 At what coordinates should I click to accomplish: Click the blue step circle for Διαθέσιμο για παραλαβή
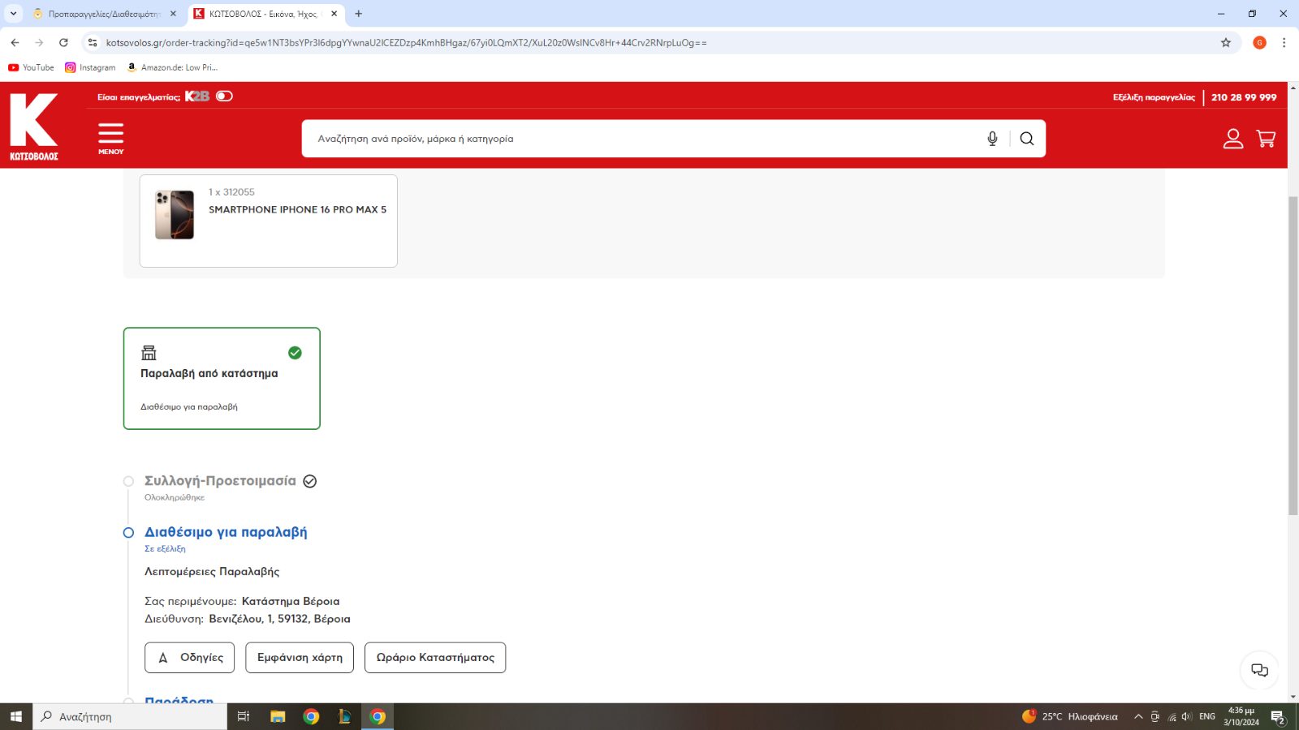pyautogui.click(x=128, y=533)
